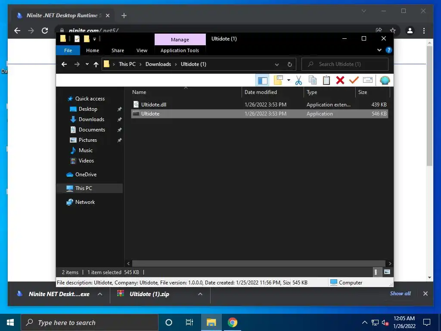Open the Share ribbon tab
Screen dimensions: 441x331
point(118,50)
